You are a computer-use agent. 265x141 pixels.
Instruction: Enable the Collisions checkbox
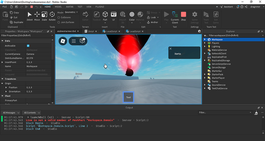click(59, 18)
